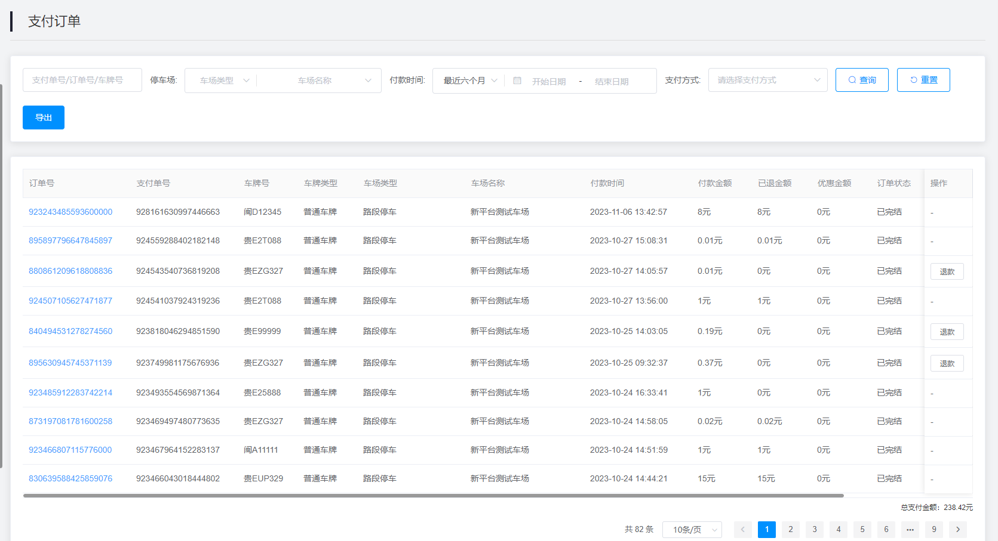Viewport: 998px width, 541px height.
Task: Click the 查询 search button
Action: pos(861,80)
